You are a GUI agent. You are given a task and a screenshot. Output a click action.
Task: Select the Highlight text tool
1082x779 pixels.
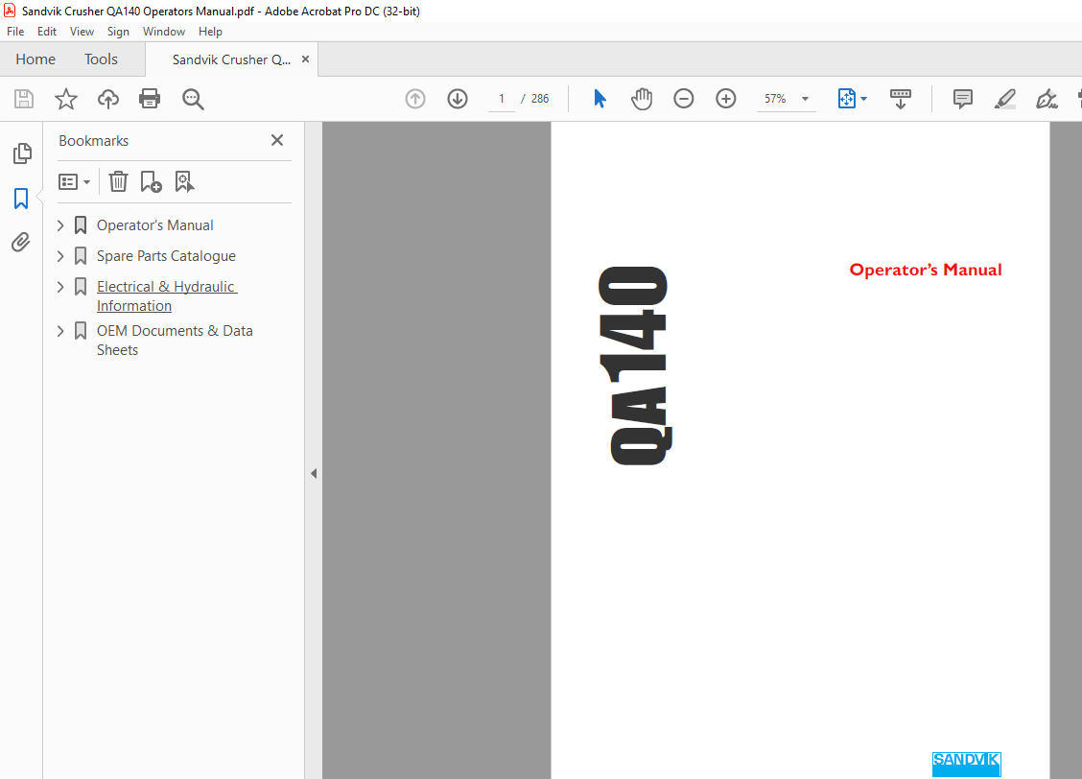click(1004, 98)
